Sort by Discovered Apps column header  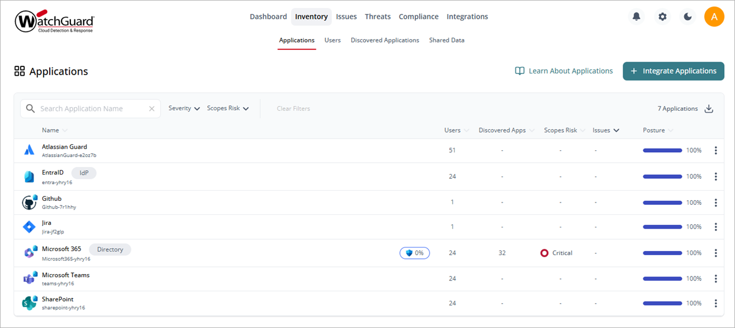tap(507, 130)
